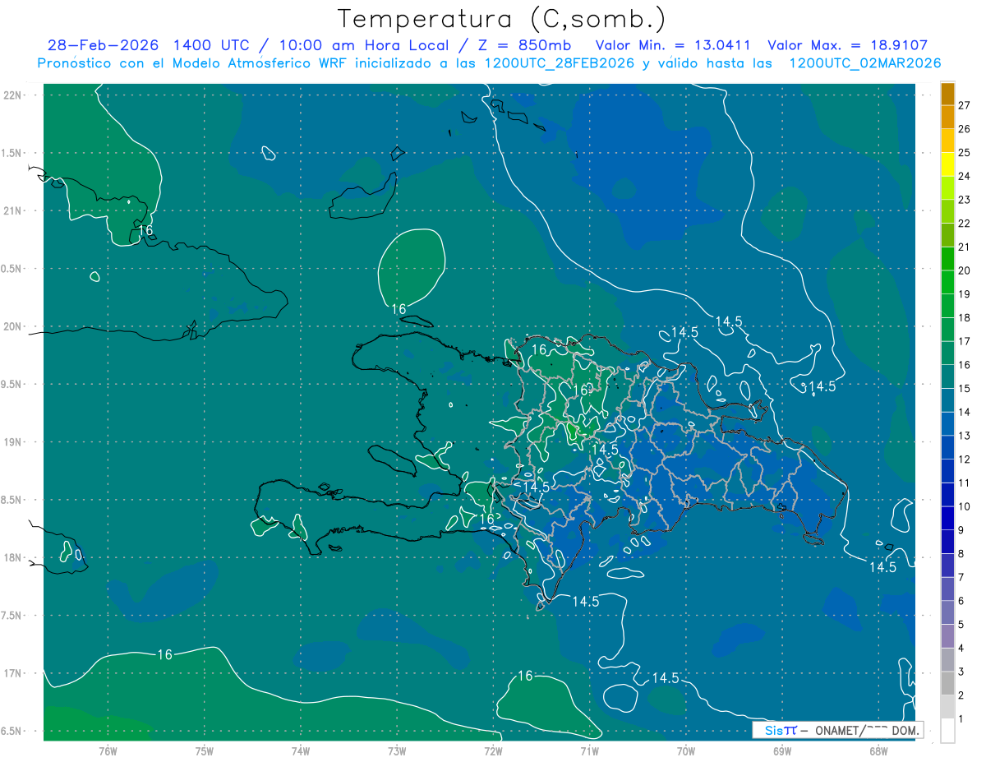Viewport: 986px width, 762px height.
Task: Click the ONAMET logo box on map
Action: [x=837, y=730]
